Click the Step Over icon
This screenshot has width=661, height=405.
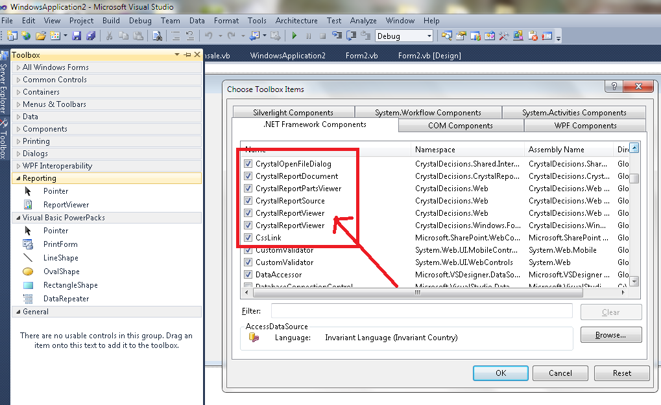pyautogui.click(x=351, y=36)
